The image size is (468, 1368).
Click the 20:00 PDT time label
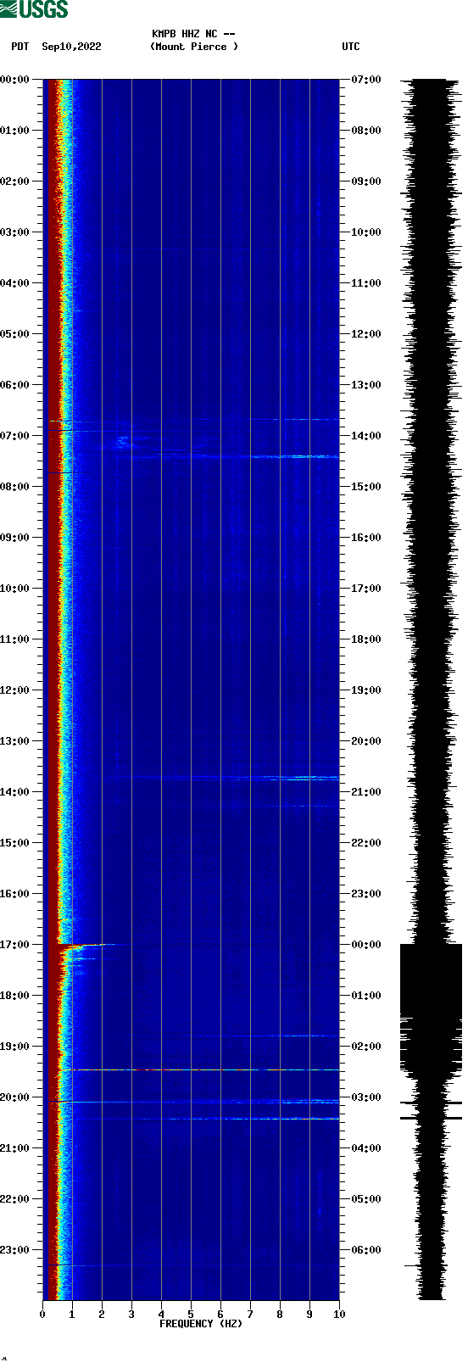pyautogui.click(x=15, y=1097)
